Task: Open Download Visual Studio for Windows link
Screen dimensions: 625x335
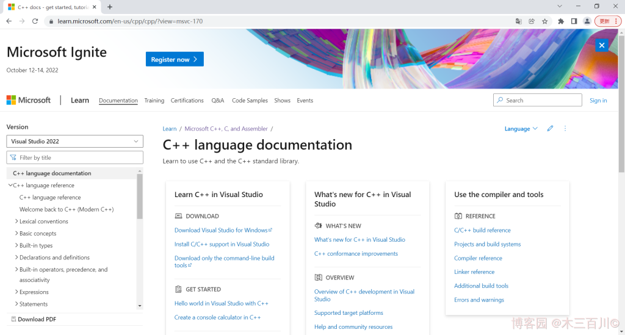Action: (223, 230)
